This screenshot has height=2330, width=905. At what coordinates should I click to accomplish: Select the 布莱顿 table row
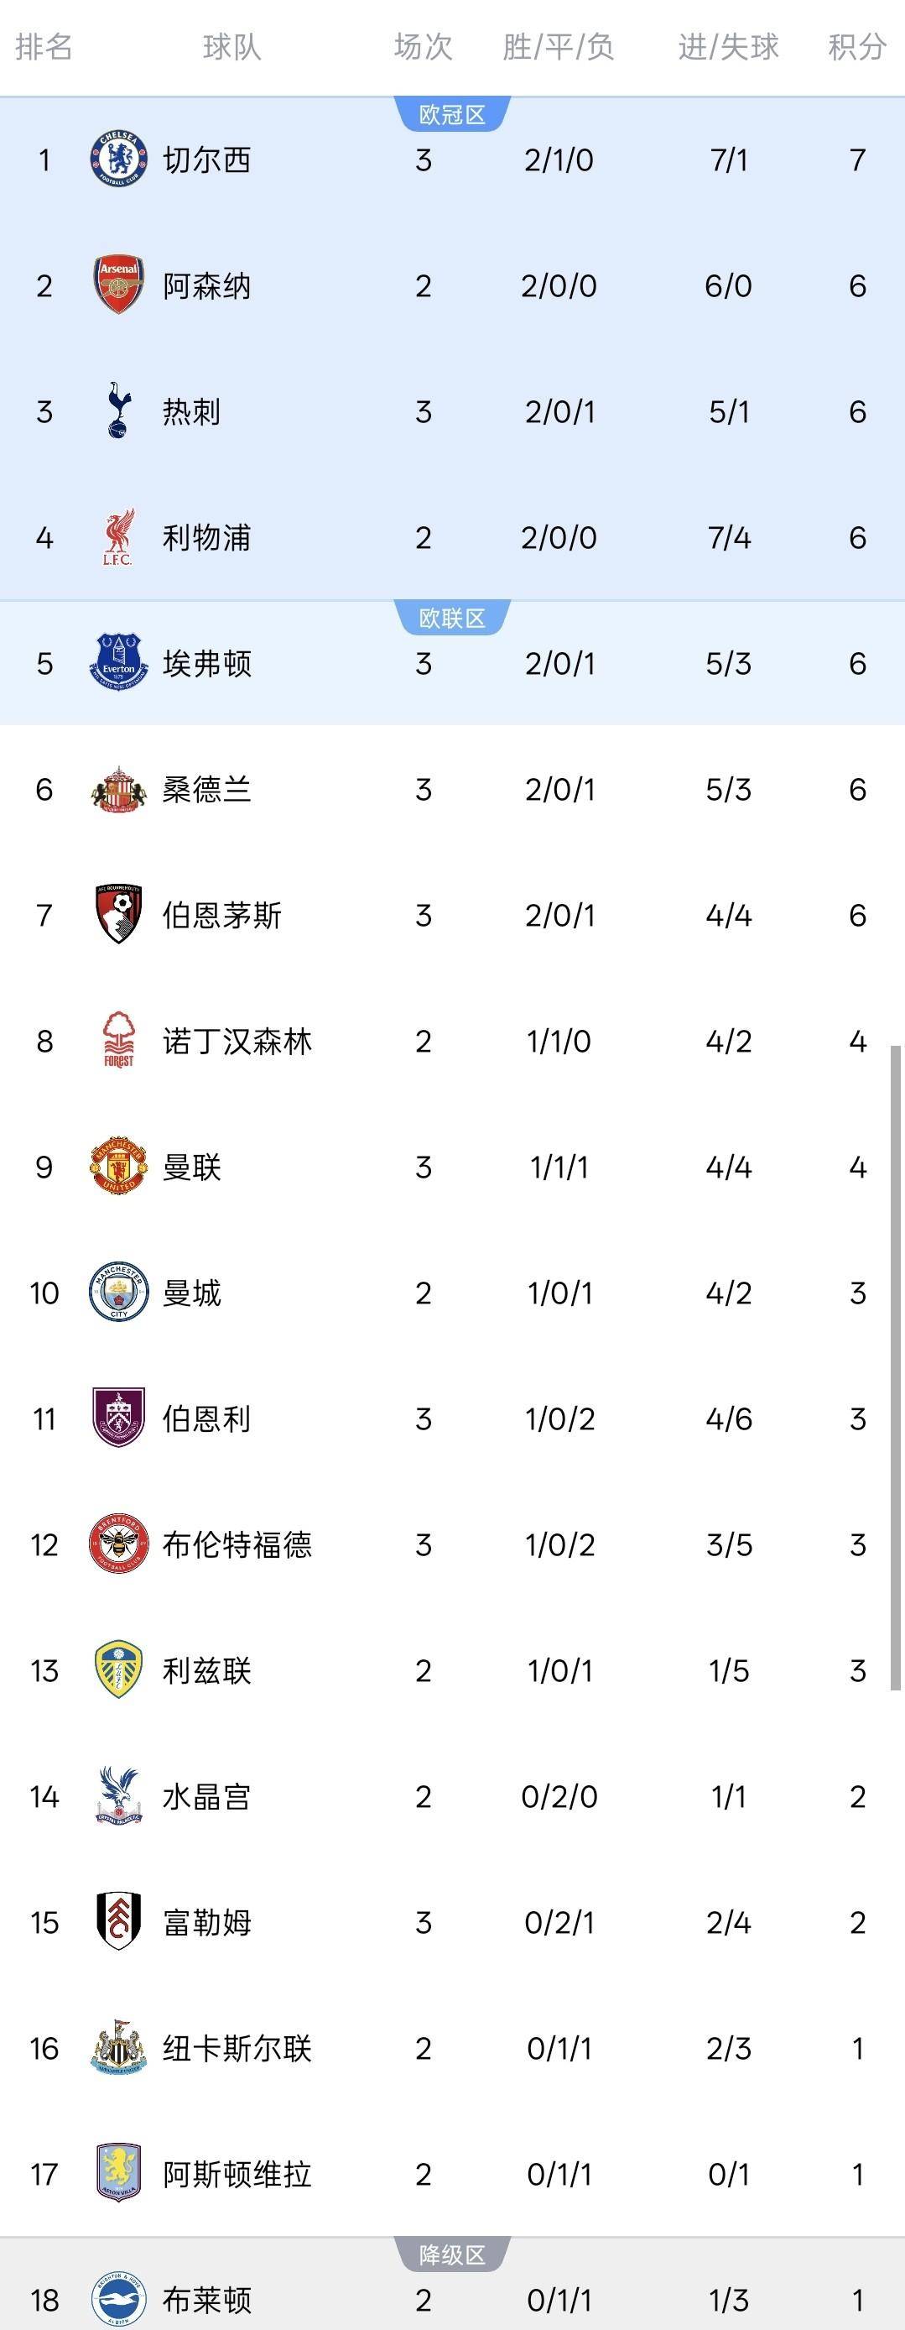452,2298
